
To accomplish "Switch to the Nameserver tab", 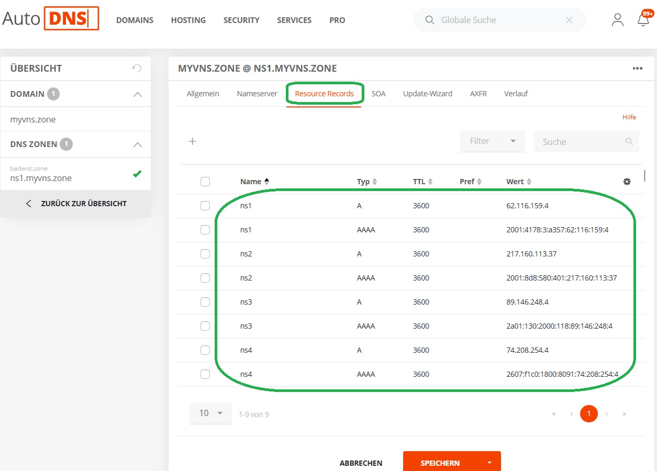I will click(x=257, y=94).
